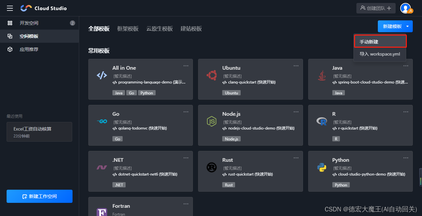Open more options on All in One card
Image resolution: width=422 pixels, height=216 pixels.
coord(186,66)
